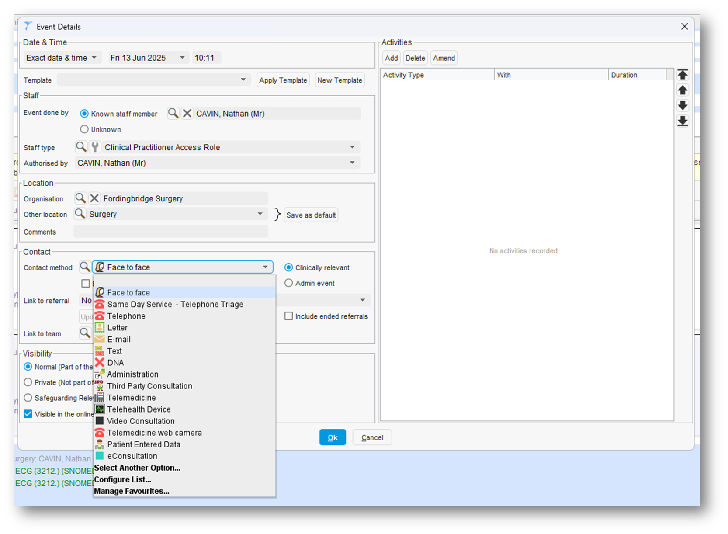Click the Activity Type column header
The width and height of the screenshot is (728, 534).
437,75
